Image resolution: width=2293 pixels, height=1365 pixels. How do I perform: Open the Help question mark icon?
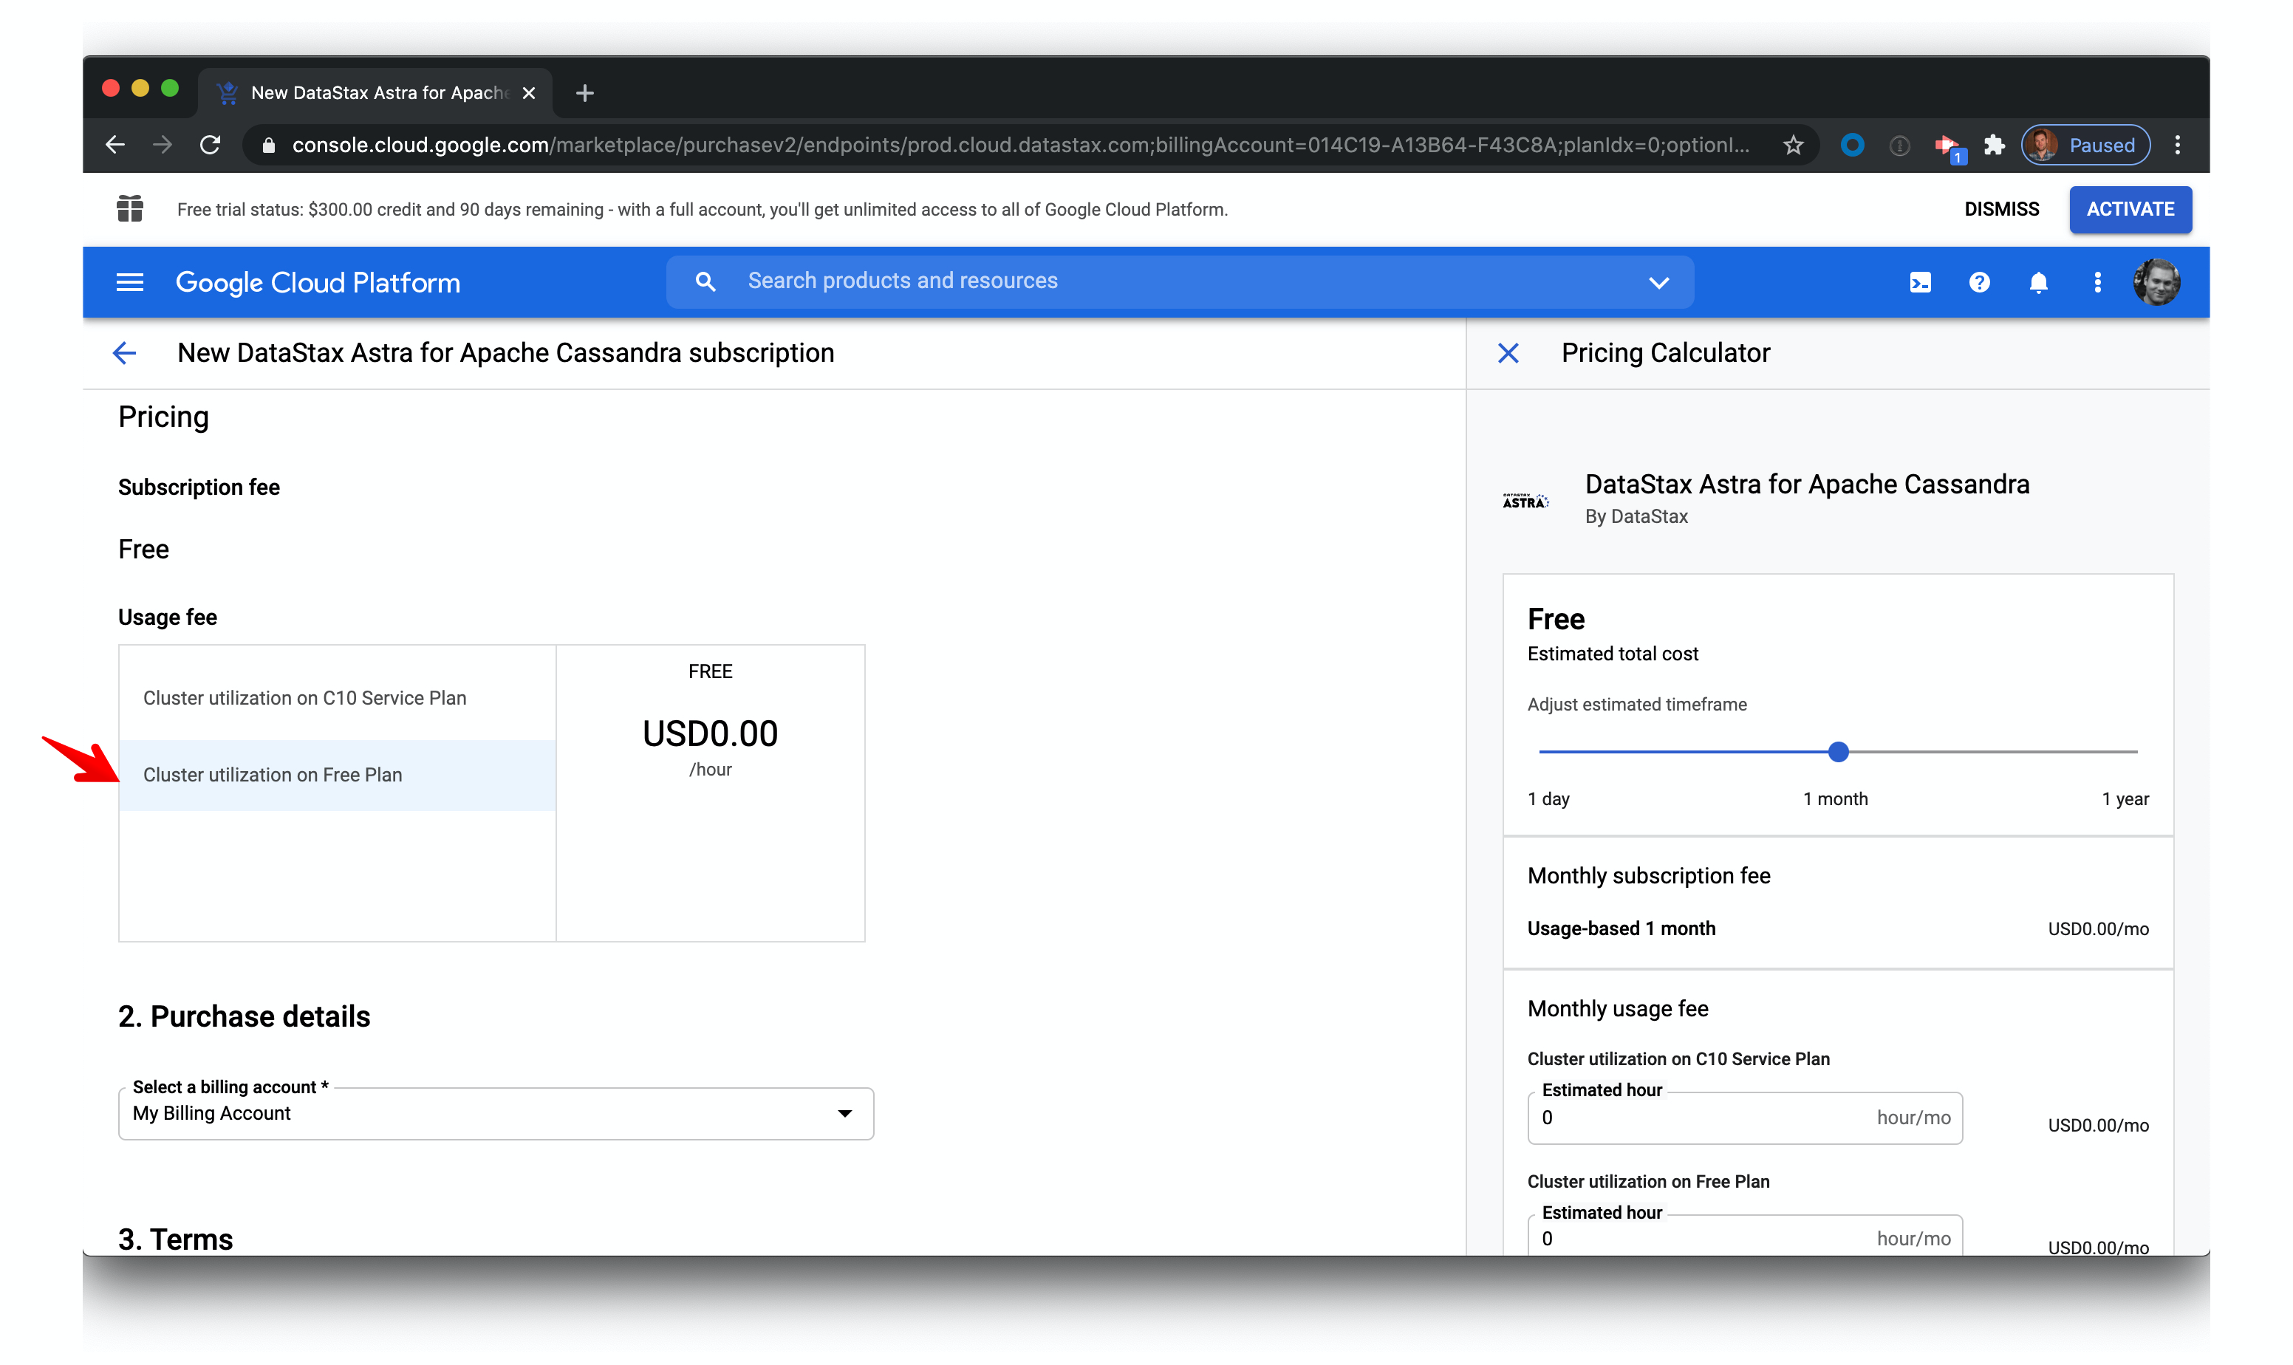[x=1978, y=282]
